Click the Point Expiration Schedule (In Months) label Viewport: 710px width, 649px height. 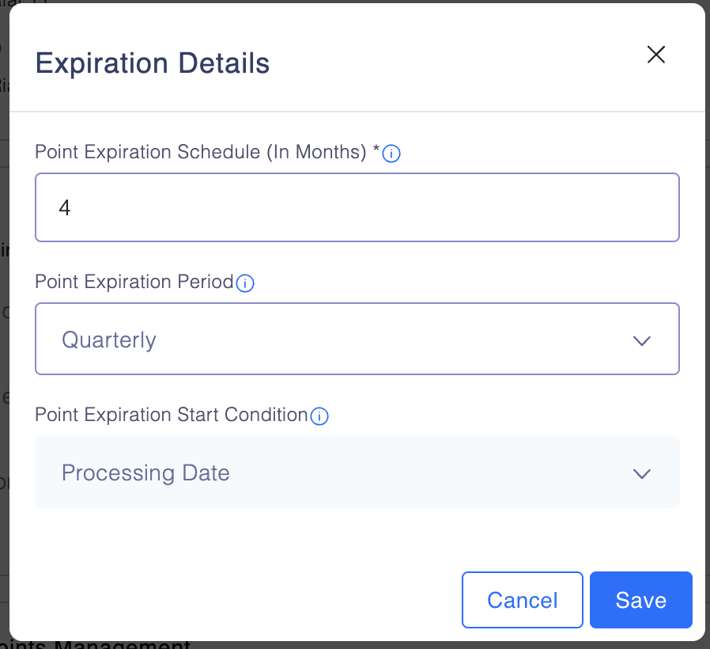[x=201, y=152]
